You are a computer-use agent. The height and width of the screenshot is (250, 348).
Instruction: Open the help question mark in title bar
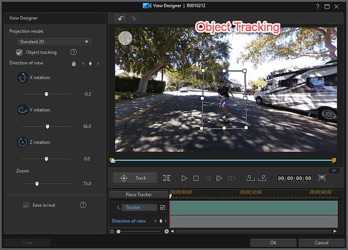tap(317, 7)
